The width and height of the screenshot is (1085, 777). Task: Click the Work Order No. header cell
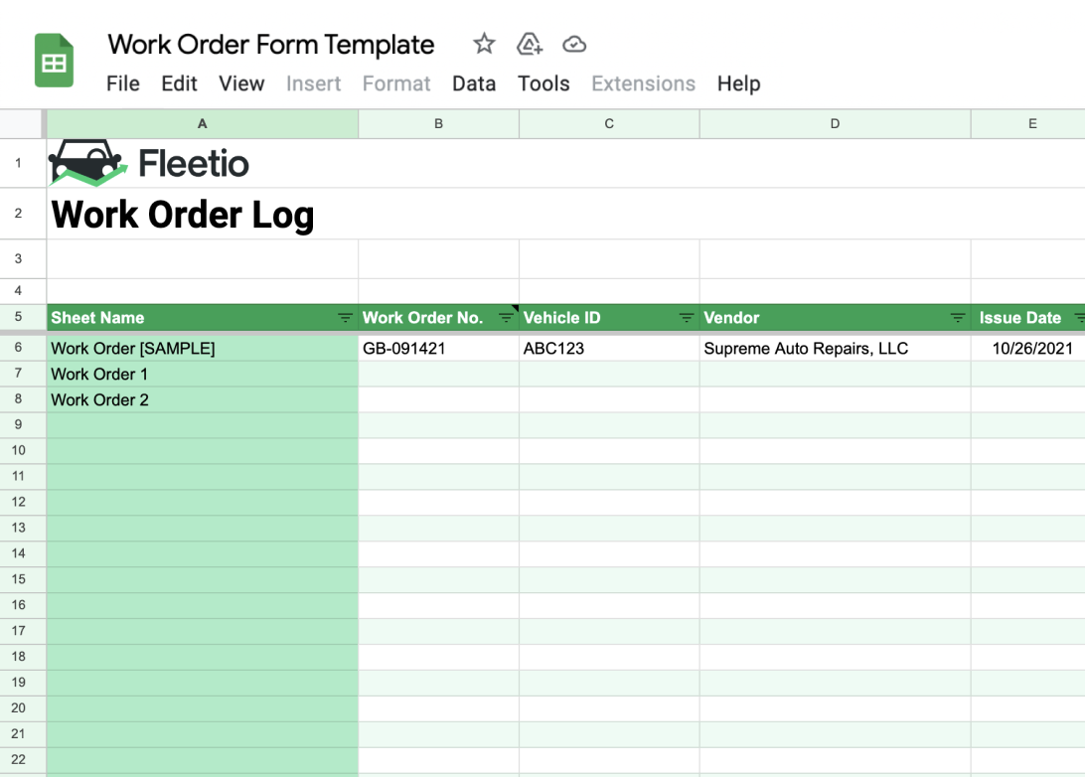pos(439,318)
